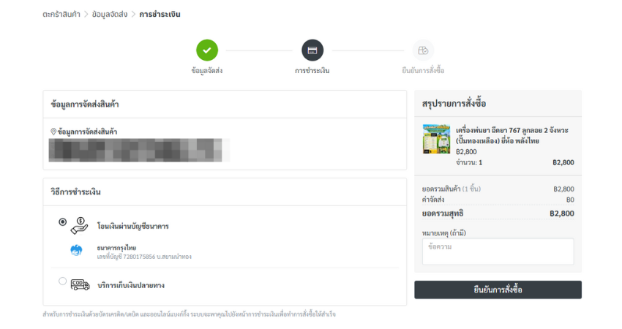Open ตะกร้าสินค้า breadcrumb link

61,15
